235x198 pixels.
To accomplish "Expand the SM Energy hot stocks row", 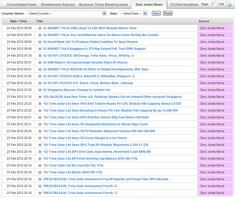I will click(40, 55).
